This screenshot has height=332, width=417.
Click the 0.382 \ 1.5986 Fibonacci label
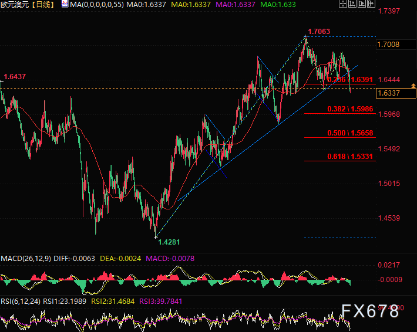click(x=350, y=109)
